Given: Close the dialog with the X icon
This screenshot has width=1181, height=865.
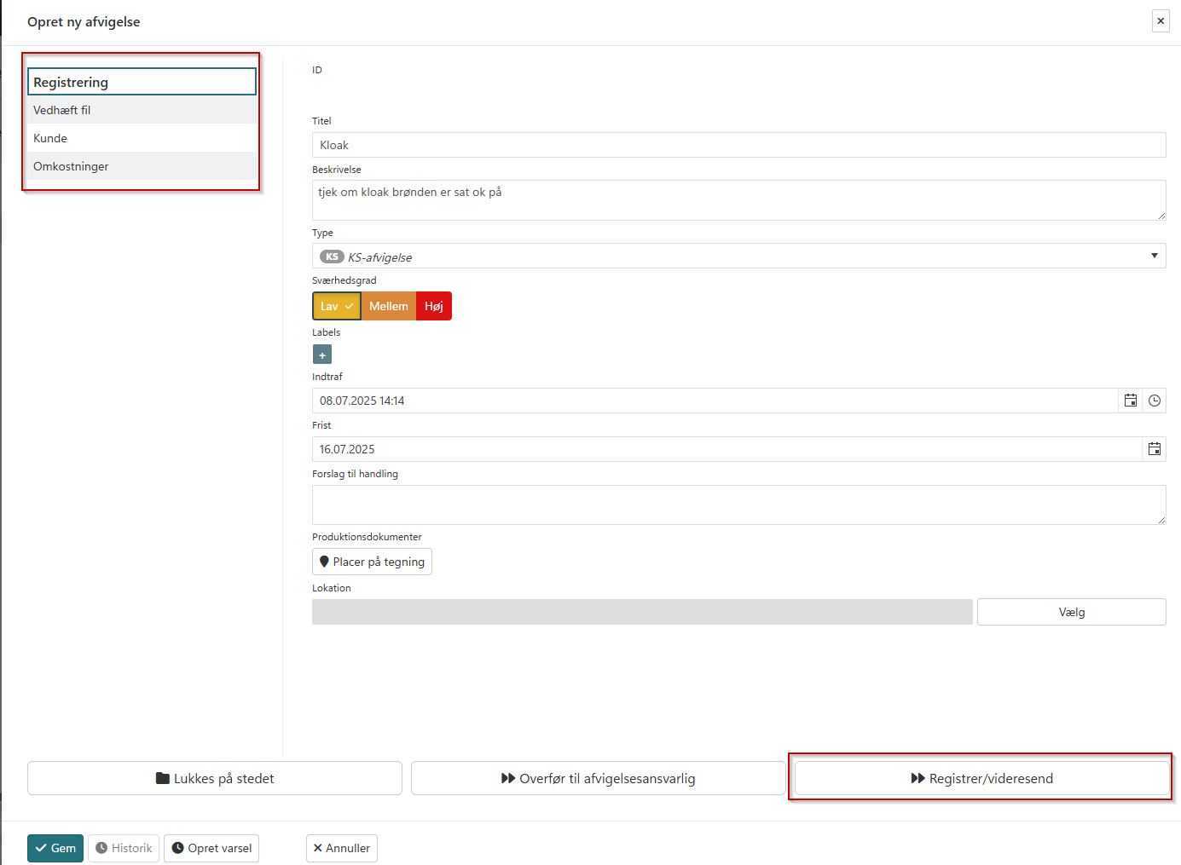Looking at the screenshot, I should coord(1161,21).
